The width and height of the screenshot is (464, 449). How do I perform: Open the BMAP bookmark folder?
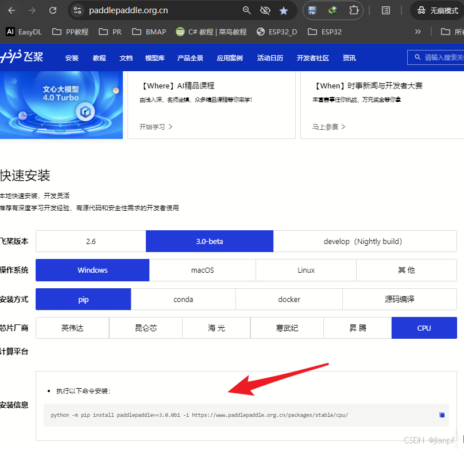149,32
